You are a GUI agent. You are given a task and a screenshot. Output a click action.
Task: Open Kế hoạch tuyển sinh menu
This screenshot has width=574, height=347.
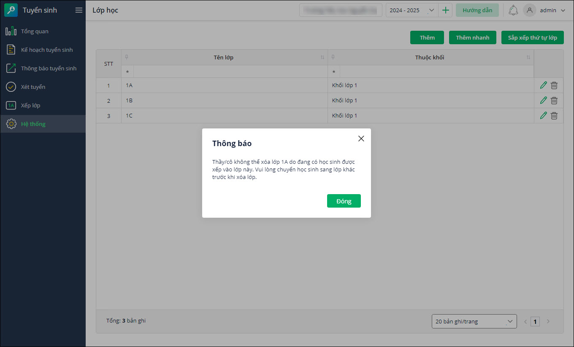coord(46,50)
